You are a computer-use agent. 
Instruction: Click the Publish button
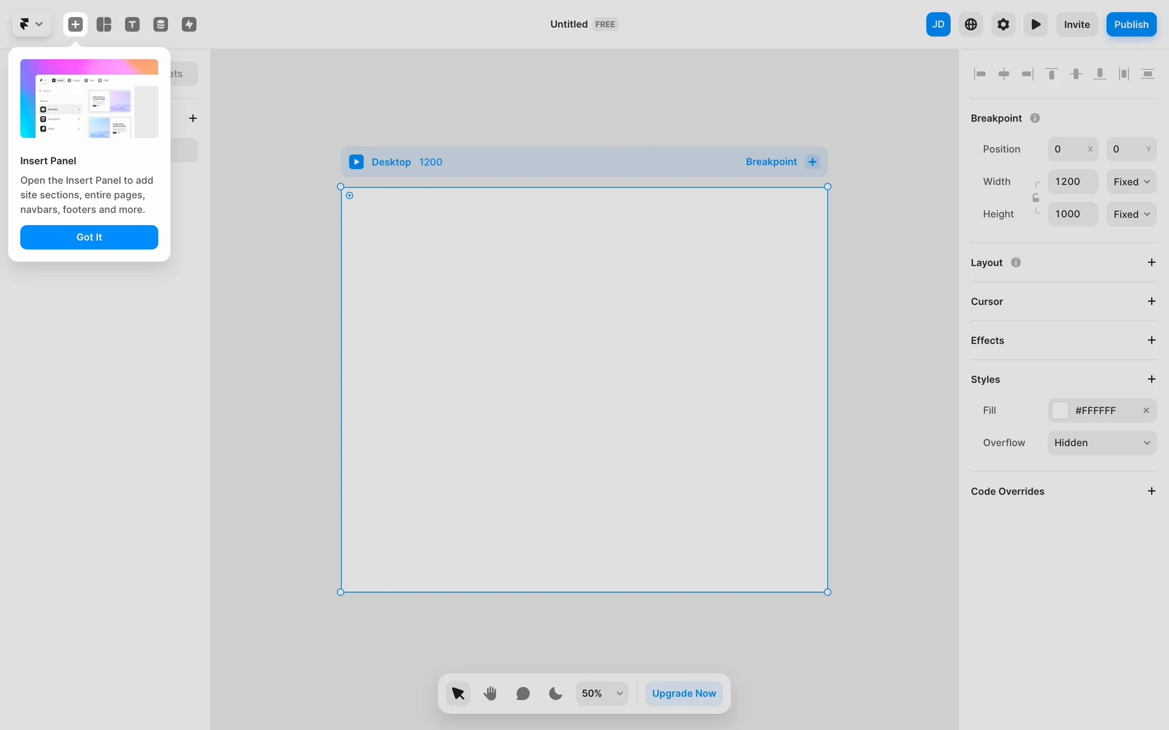pos(1131,24)
